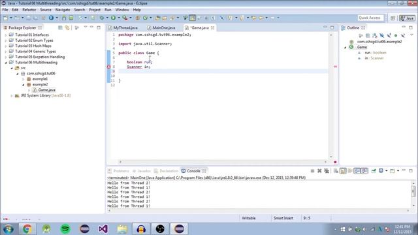Click the Clear Console icon
The height and width of the screenshot is (235, 418).
coord(336,171)
